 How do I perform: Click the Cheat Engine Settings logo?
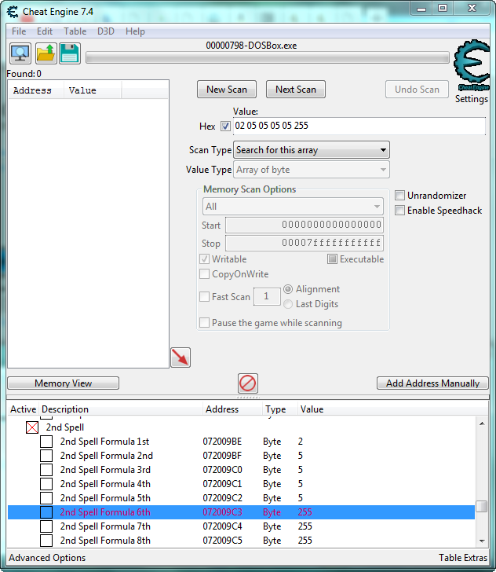(471, 68)
